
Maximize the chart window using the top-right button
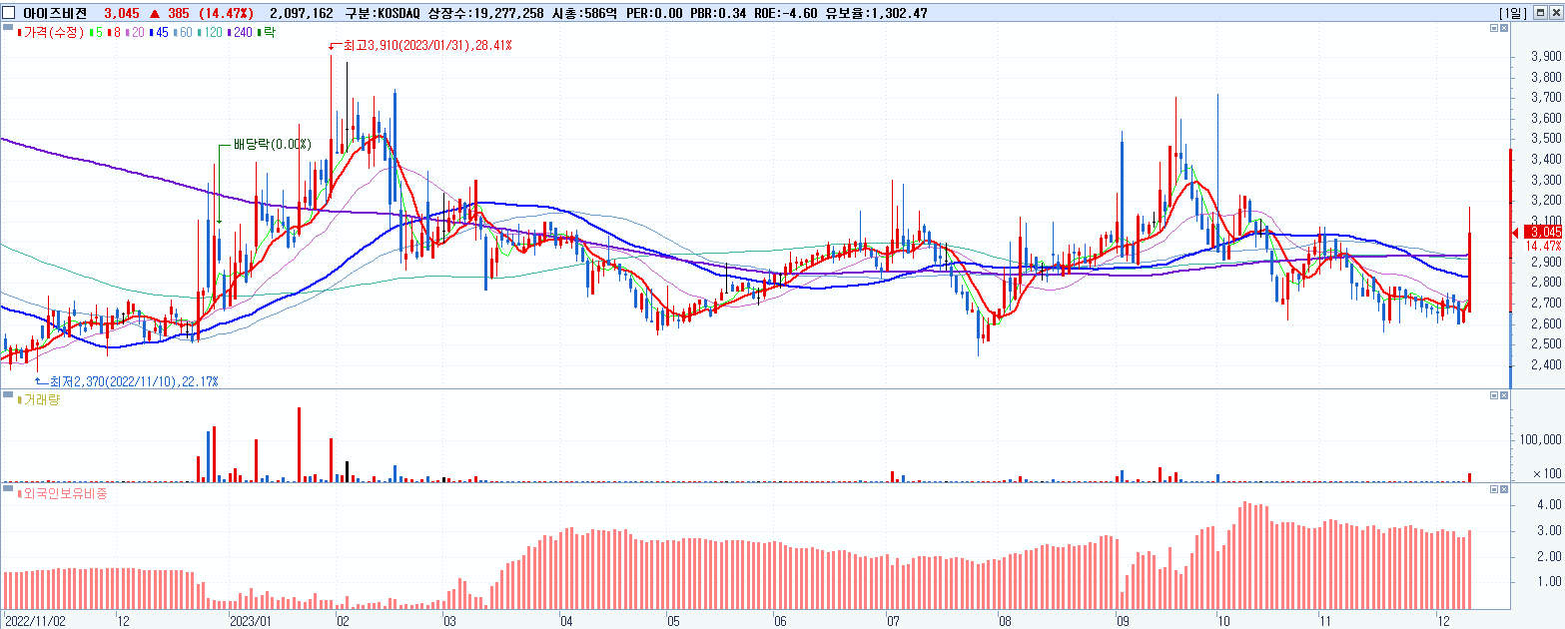coord(1539,13)
